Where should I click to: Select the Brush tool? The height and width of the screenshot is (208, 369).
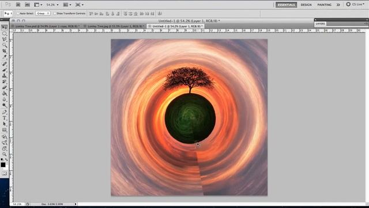[4, 70]
